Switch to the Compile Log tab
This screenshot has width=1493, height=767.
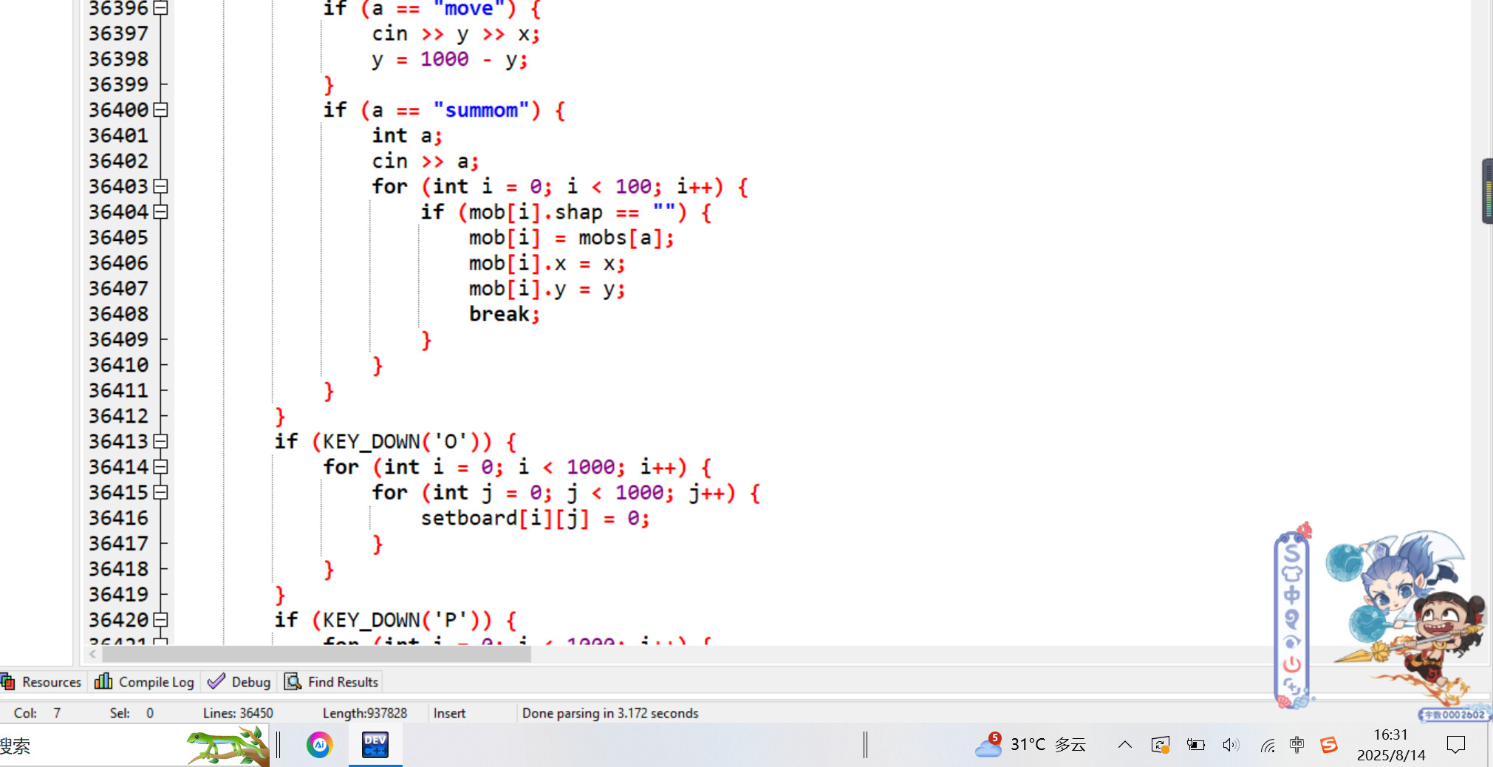click(x=147, y=682)
